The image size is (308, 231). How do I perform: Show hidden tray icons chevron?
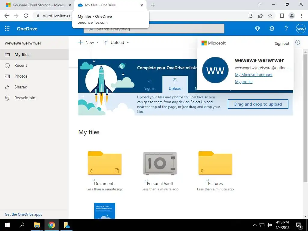(254, 225)
